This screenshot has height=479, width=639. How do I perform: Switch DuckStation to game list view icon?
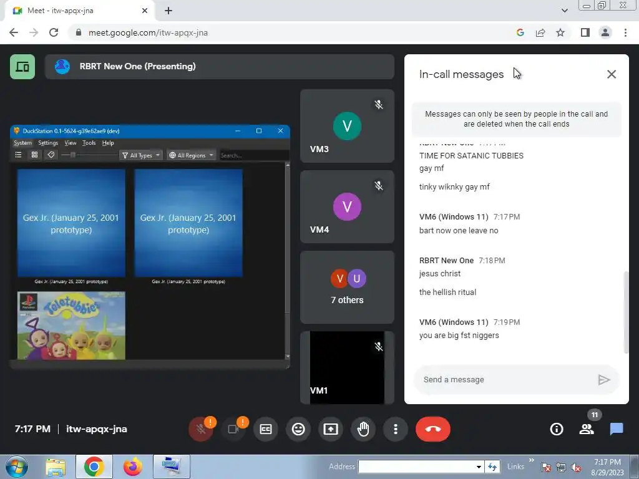(18, 155)
